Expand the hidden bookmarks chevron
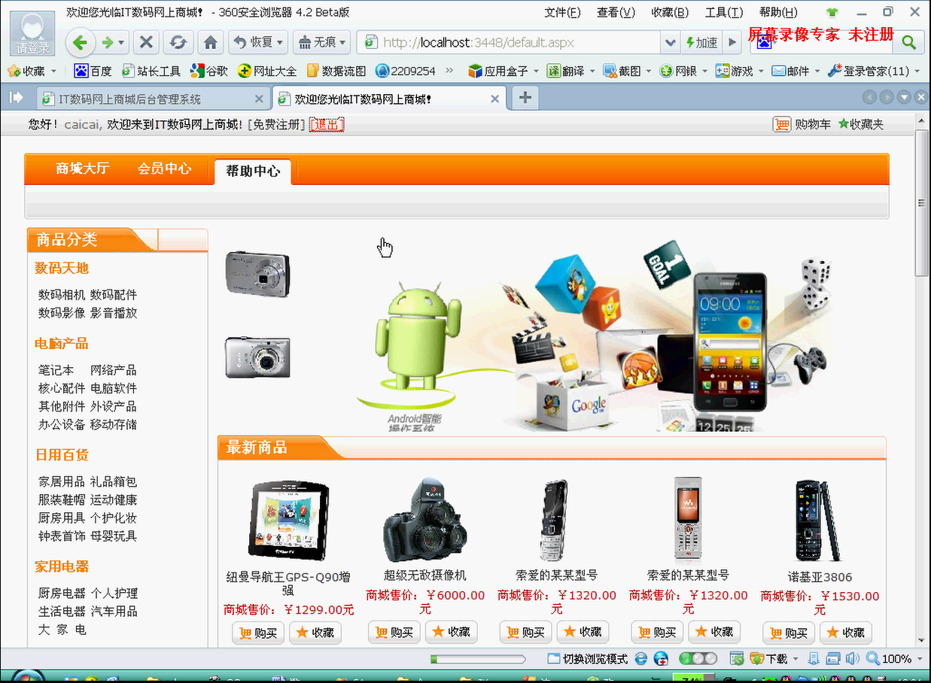This screenshot has height=683, width=931. click(x=450, y=71)
